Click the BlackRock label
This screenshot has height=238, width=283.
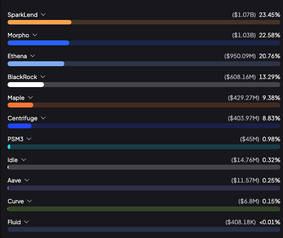22,77
